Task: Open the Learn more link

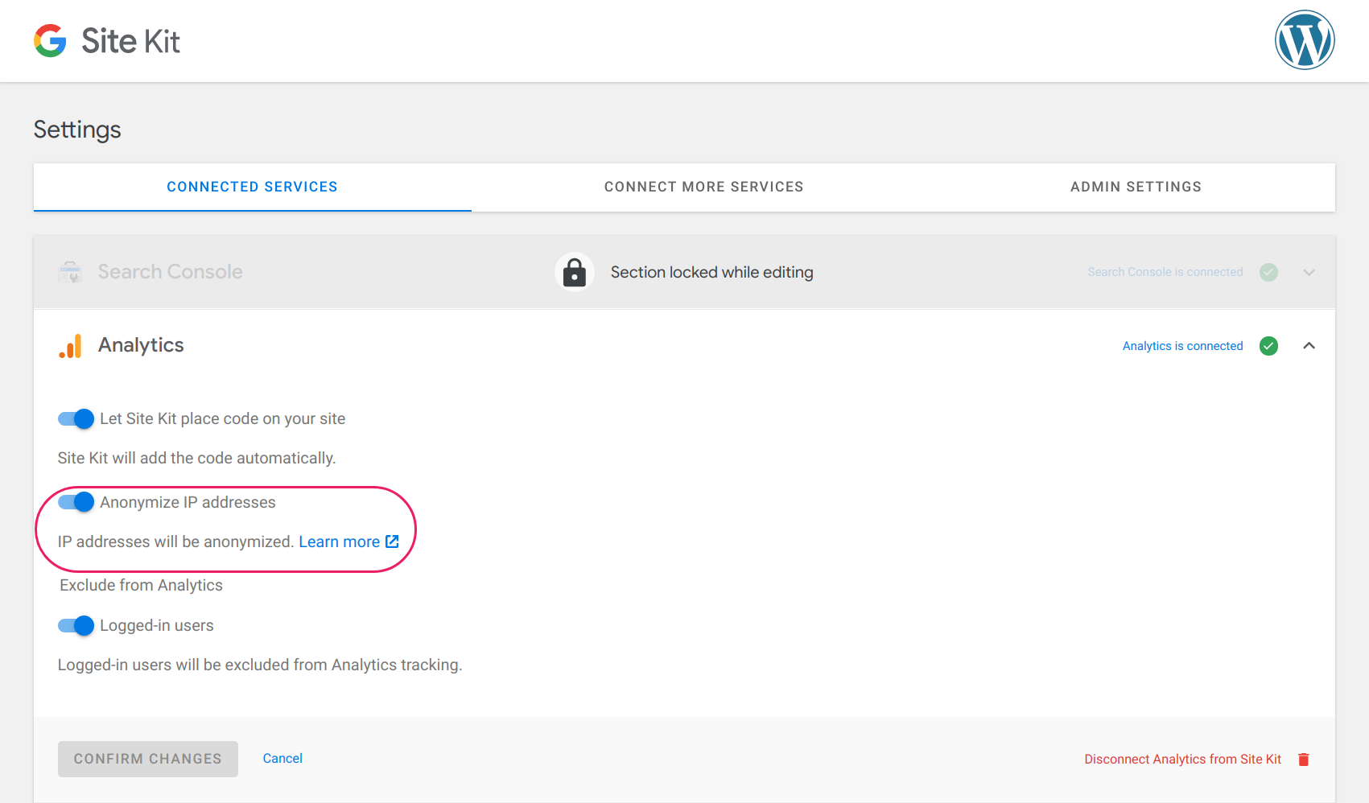Action: click(x=339, y=542)
